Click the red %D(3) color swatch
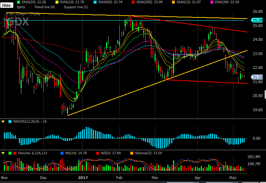This screenshot has width=266, height=183. point(98,153)
